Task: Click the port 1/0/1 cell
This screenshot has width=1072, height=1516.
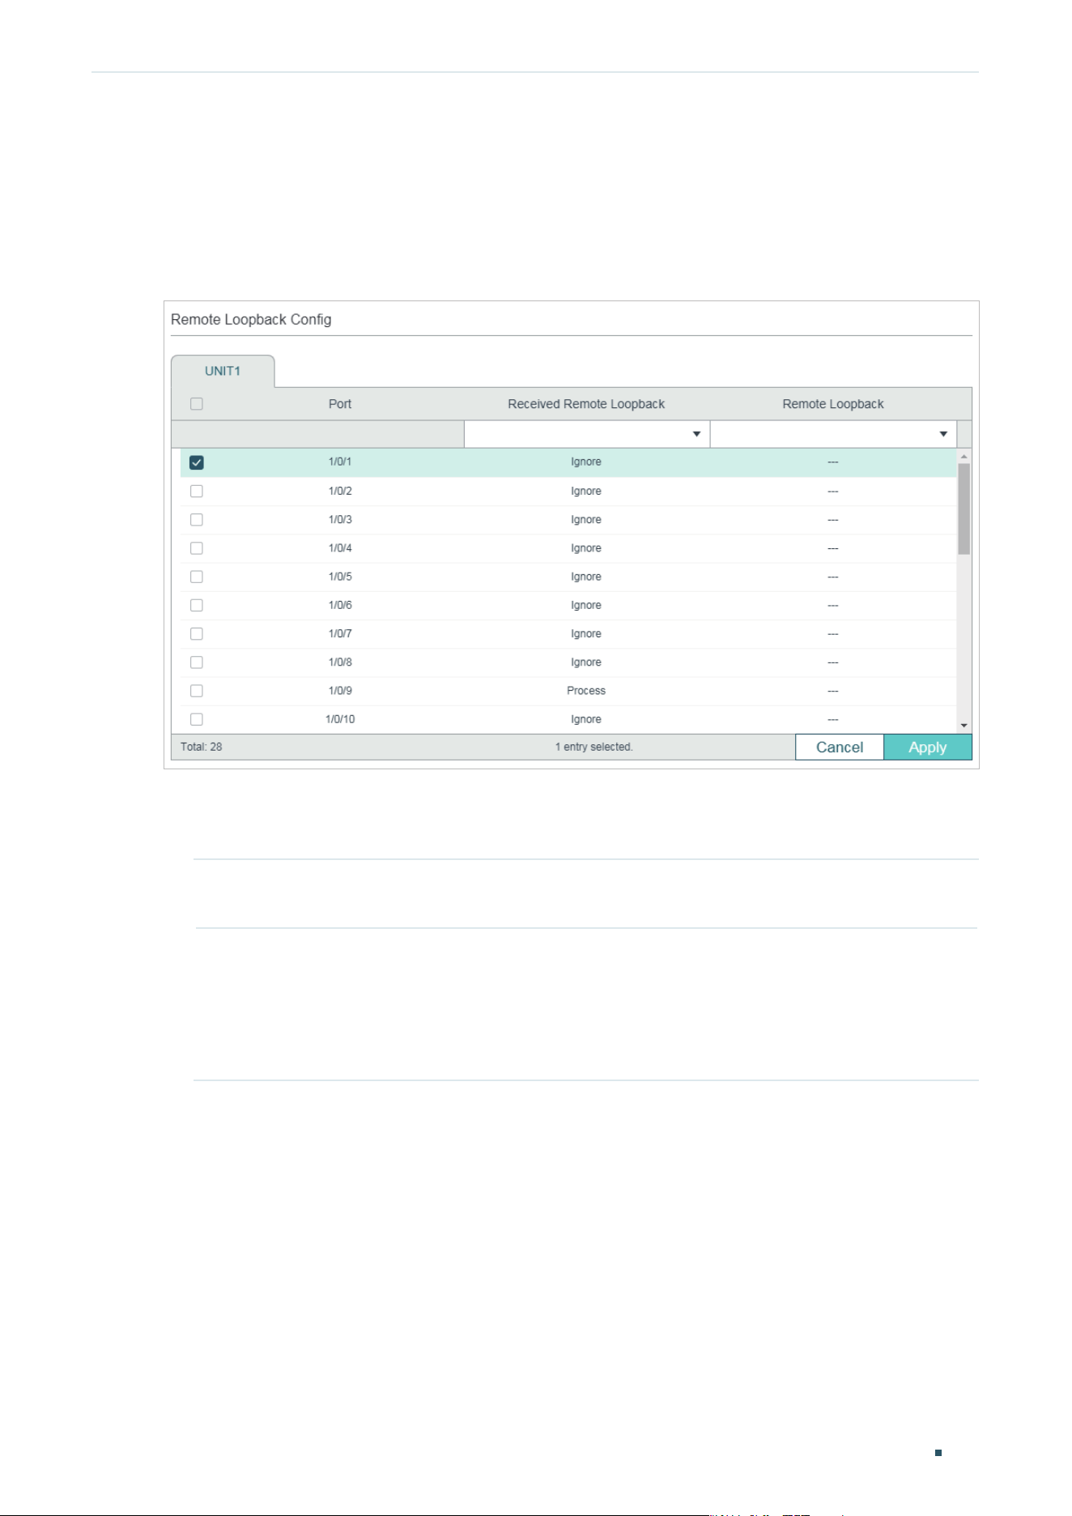Action: pyautogui.click(x=340, y=462)
